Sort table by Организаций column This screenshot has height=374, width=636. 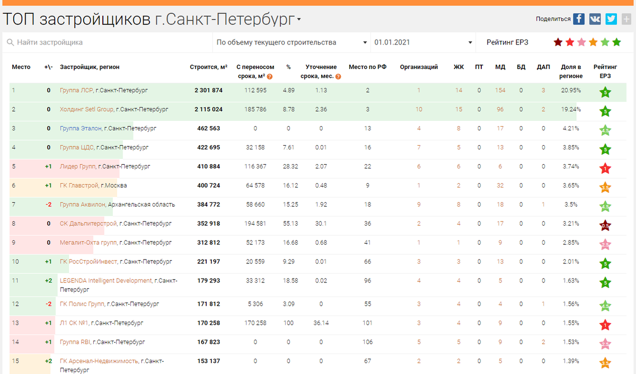point(419,67)
